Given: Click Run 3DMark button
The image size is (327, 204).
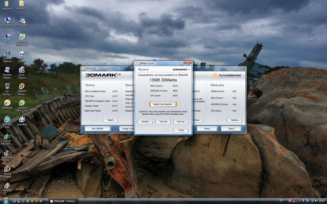Looking at the screenshot, I should pos(97,129).
